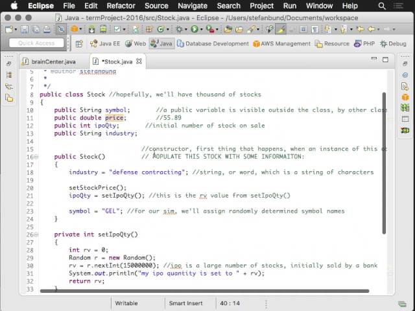Open the Project menu
The width and height of the screenshot is (415, 311).
pyautogui.click(x=261, y=6)
